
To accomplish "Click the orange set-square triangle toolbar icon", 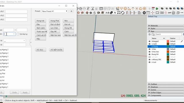I will point(129,9).
